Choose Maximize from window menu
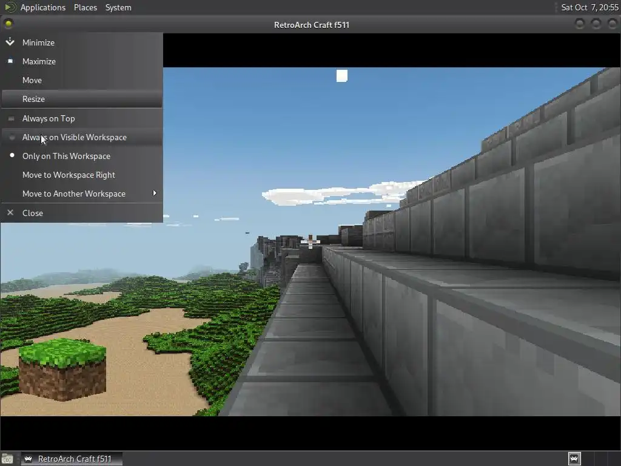 (x=82, y=61)
